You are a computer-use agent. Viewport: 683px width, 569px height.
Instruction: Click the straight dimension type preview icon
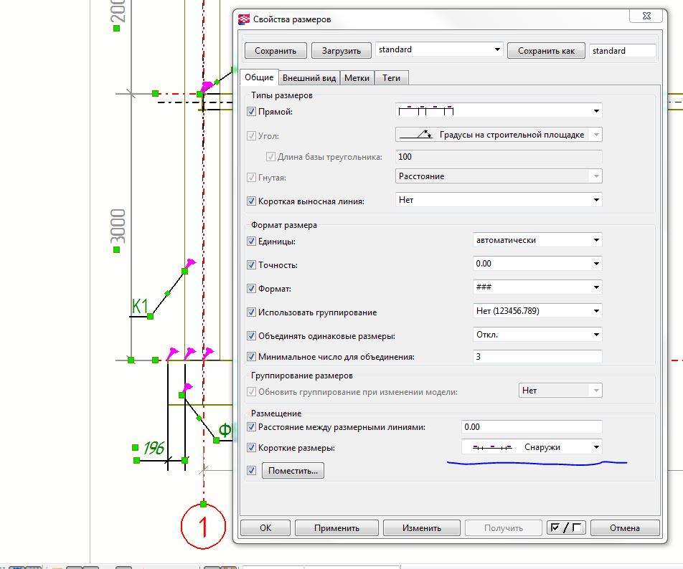click(427, 111)
